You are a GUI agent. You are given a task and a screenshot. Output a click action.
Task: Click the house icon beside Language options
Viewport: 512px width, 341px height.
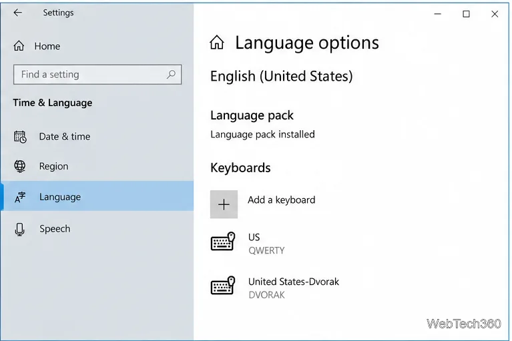tap(217, 43)
